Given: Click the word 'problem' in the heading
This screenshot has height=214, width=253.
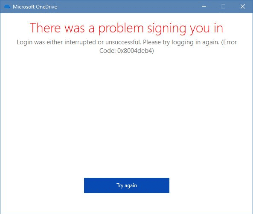Looking at the screenshot, I should [x=121, y=29].
